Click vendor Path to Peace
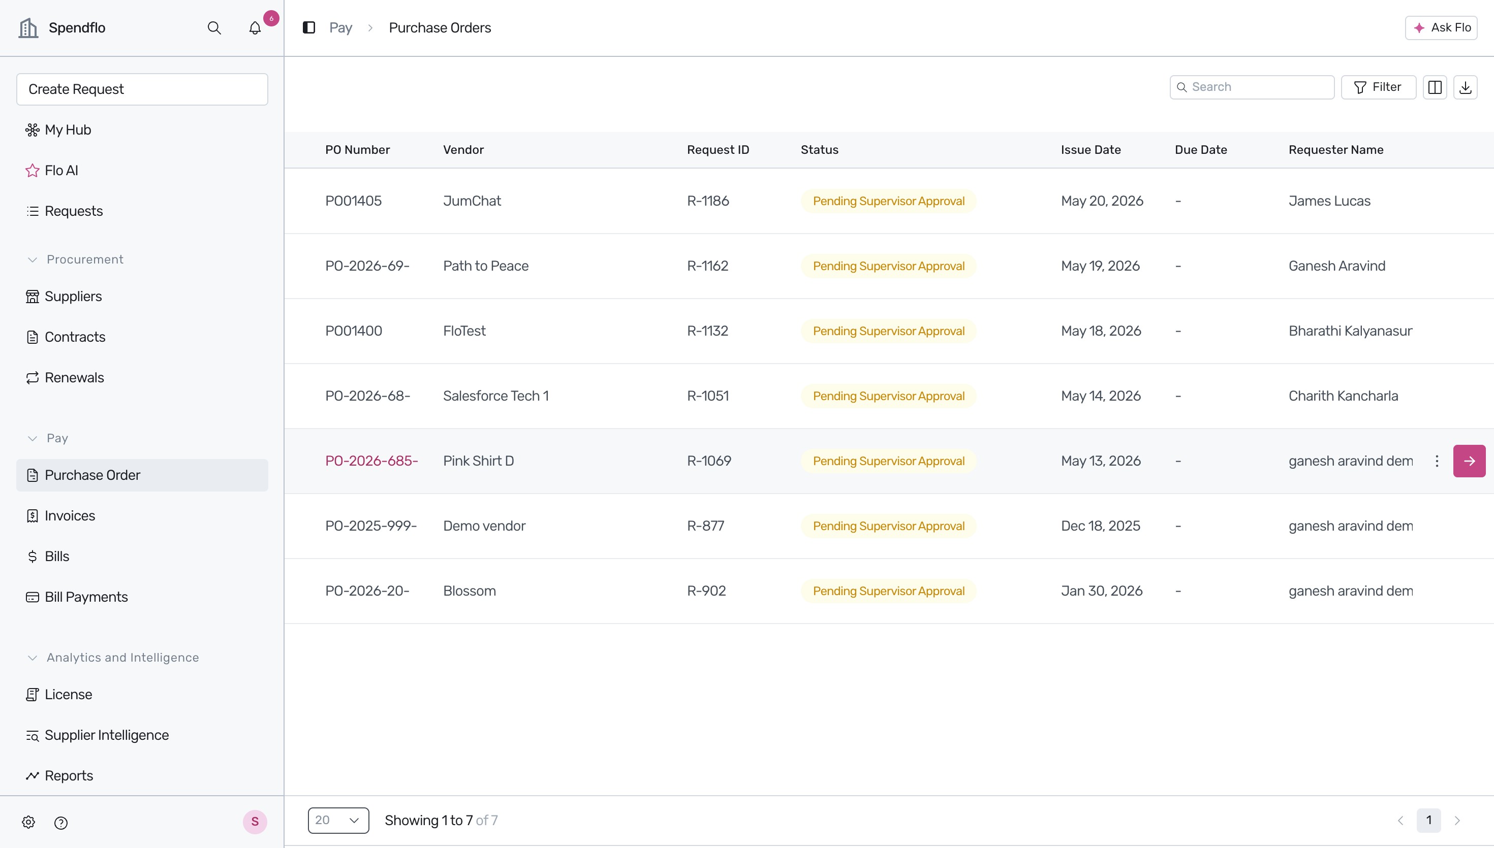The image size is (1494, 848). coord(485,266)
